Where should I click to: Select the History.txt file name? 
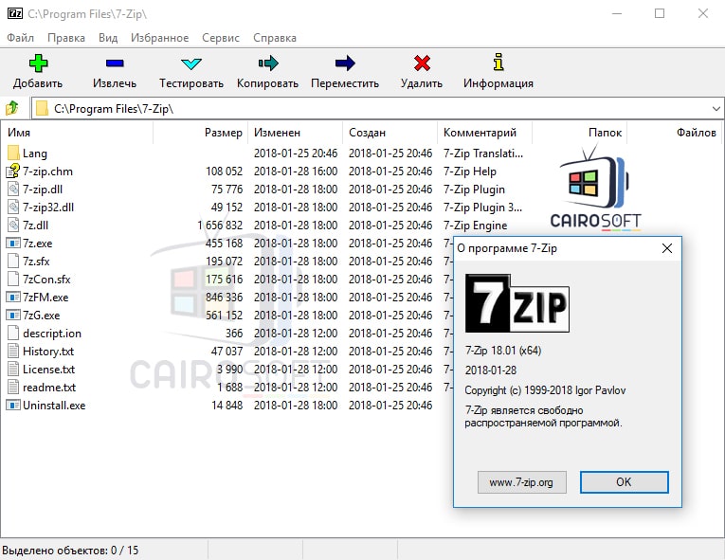(x=48, y=352)
